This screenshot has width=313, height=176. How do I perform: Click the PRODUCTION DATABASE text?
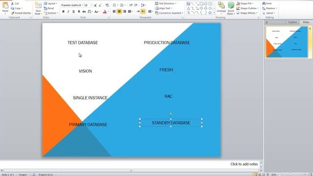[167, 43]
